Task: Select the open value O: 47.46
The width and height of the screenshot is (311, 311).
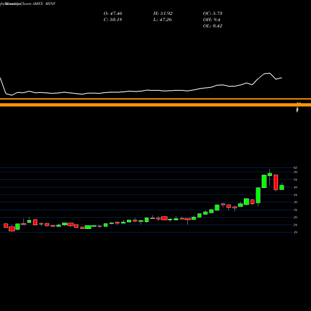Action: click(113, 14)
